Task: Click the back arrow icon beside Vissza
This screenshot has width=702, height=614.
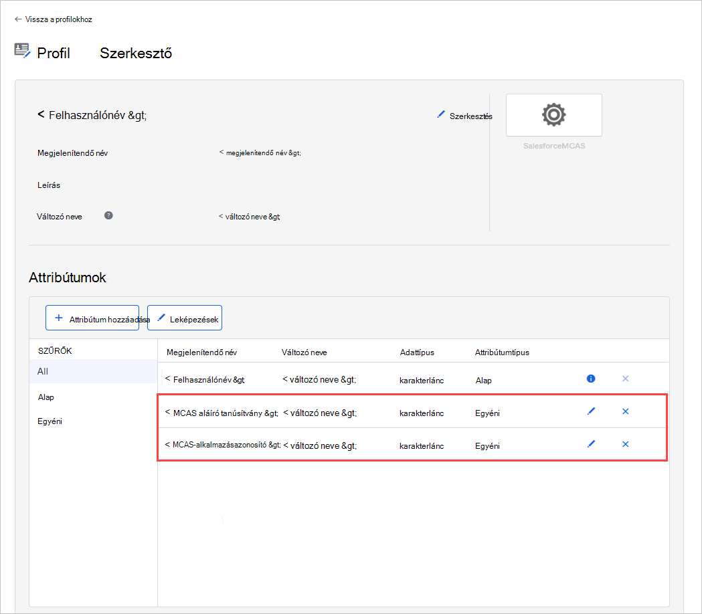Action: pos(18,19)
